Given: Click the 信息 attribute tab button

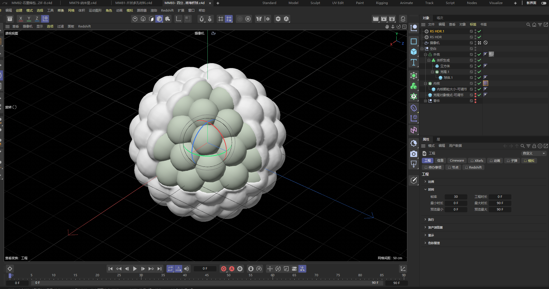Looking at the screenshot, I should click(440, 160).
